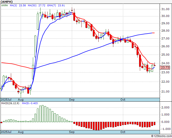Click the (AMPH) ticker title
The image size is (172, 138).
[x=7, y=2]
